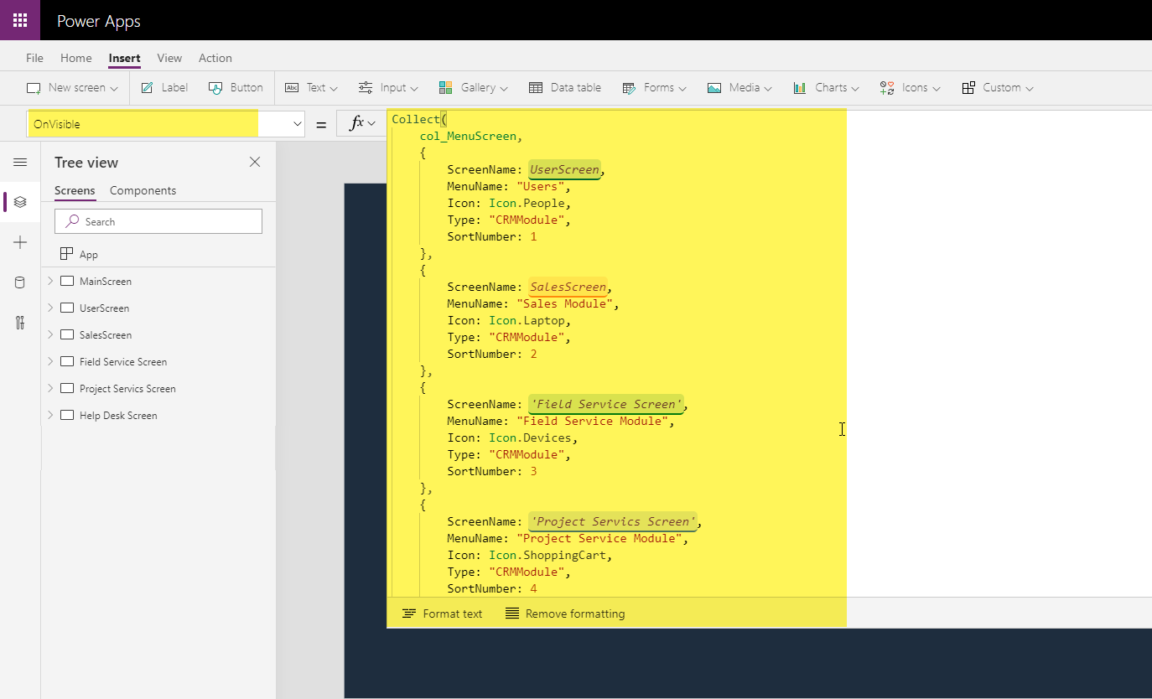The height and width of the screenshot is (699, 1152).
Task: Open the Forms dropdown
Action: pos(654,87)
